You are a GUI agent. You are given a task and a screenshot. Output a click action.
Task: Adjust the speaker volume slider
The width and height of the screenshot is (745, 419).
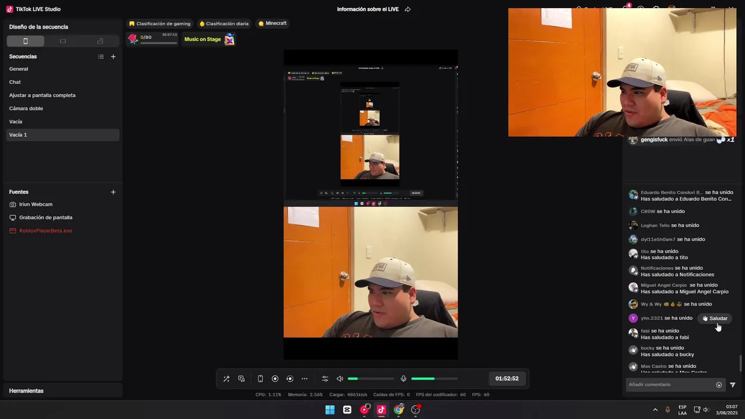(x=371, y=379)
